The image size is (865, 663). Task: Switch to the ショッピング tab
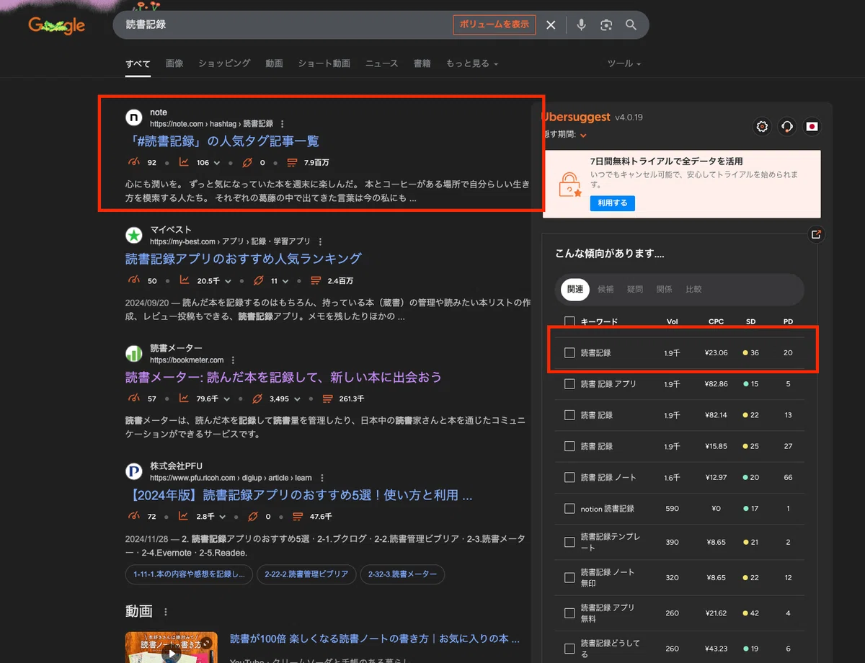[x=224, y=63]
